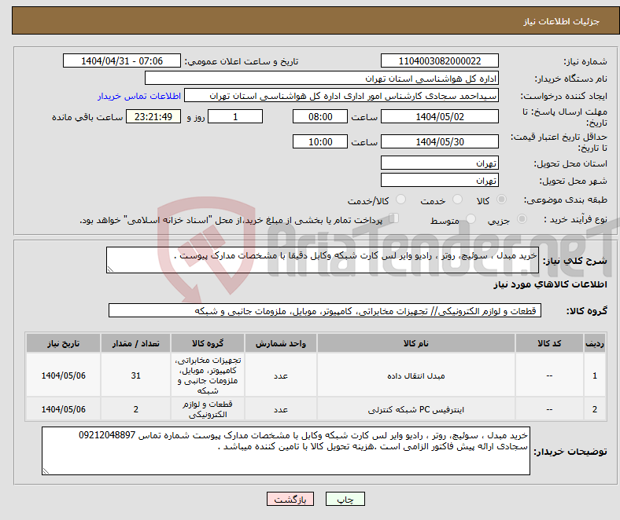Click the buyer organization name field

322,79
